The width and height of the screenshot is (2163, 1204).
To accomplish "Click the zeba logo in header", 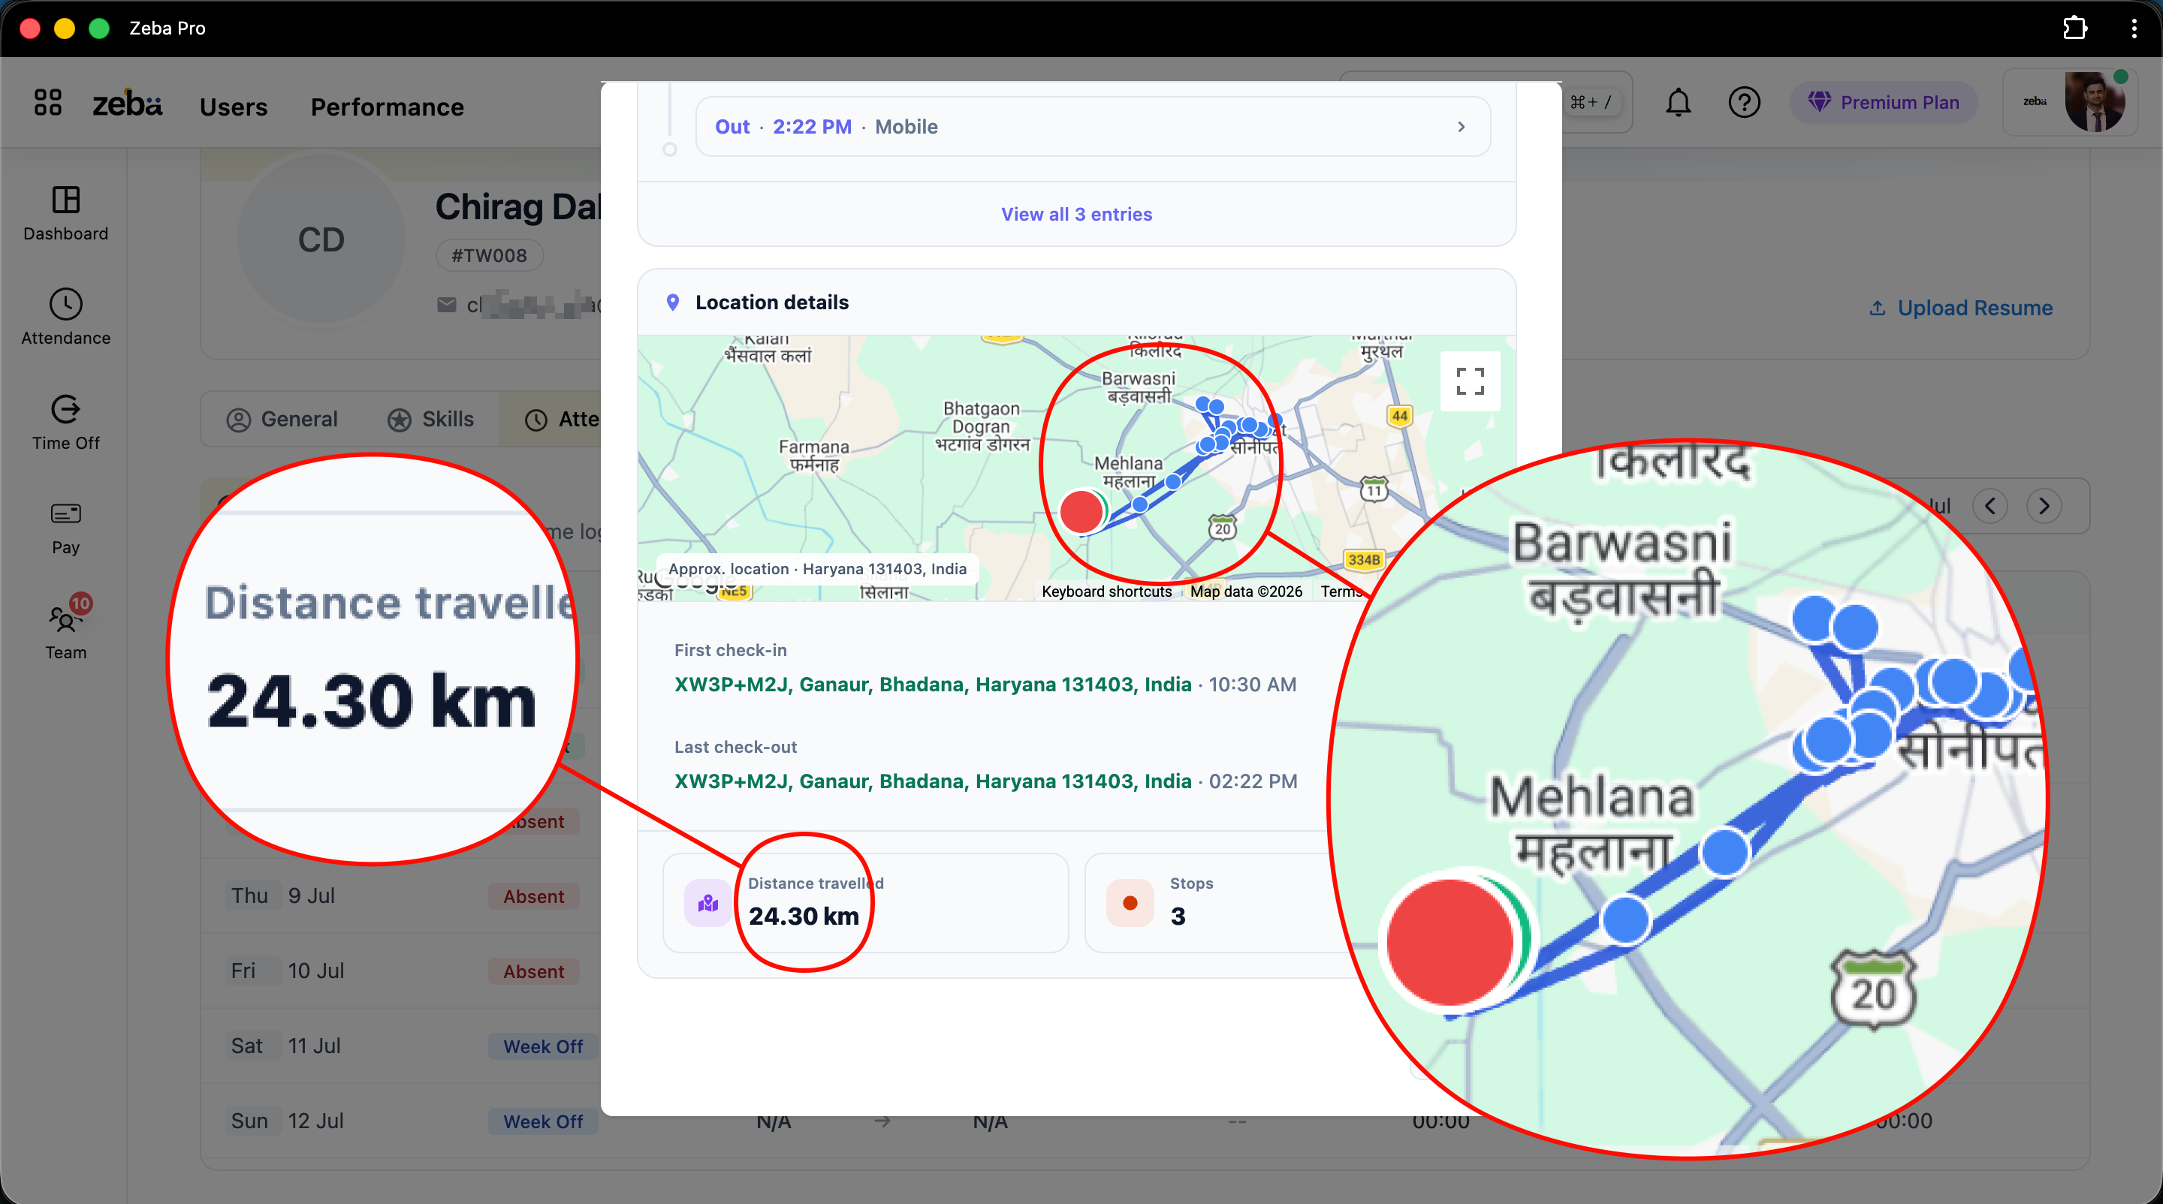I will (x=128, y=104).
